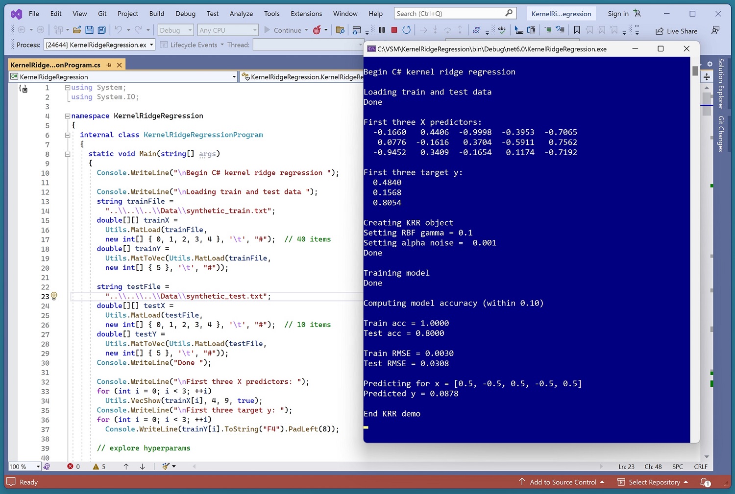Screen dimensions: 735x494
Task: Collapse the namespace KernelRidgeRegression block
Action: click(68, 116)
